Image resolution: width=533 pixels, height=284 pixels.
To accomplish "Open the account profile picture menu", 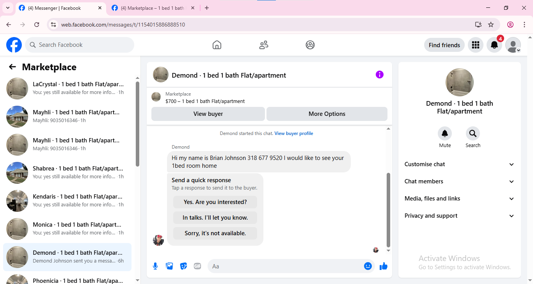I will tap(513, 45).
